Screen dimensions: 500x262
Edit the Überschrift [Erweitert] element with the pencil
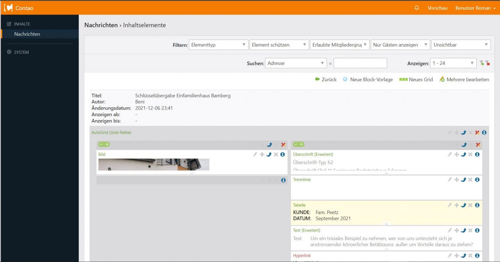click(450, 154)
